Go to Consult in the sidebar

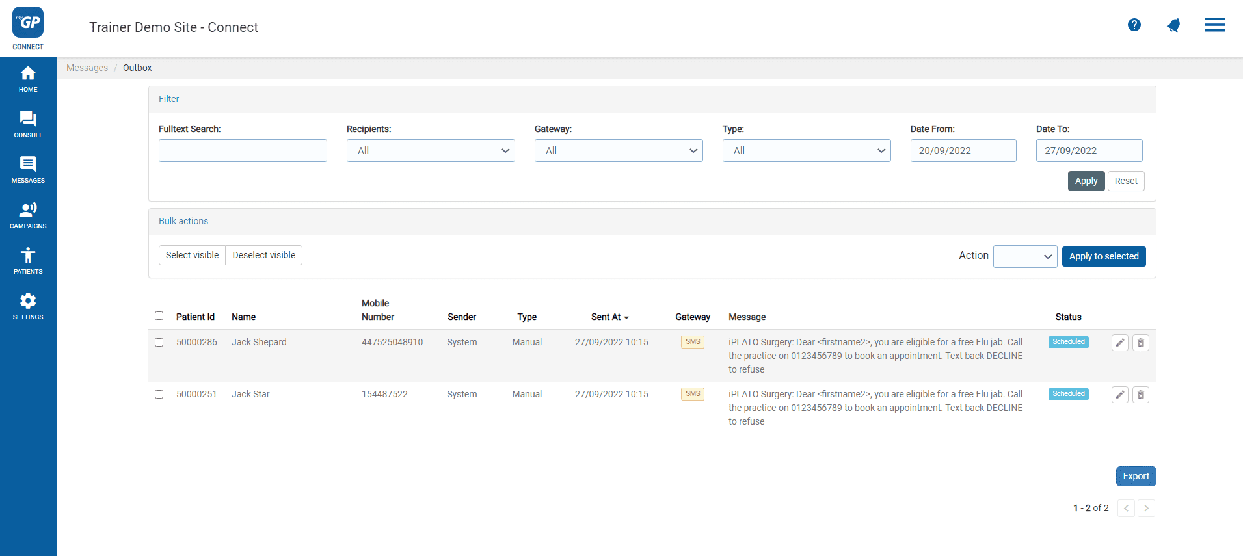pyautogui.click(x=28, y=124)
